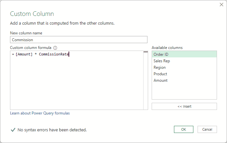Open Learn about Power Query formulas link
This screenshot has width=227, height=143.
click(x=40, y=113)
